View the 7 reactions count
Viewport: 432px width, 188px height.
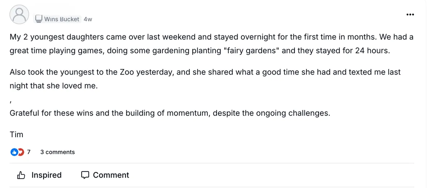(x=29, y=152)
